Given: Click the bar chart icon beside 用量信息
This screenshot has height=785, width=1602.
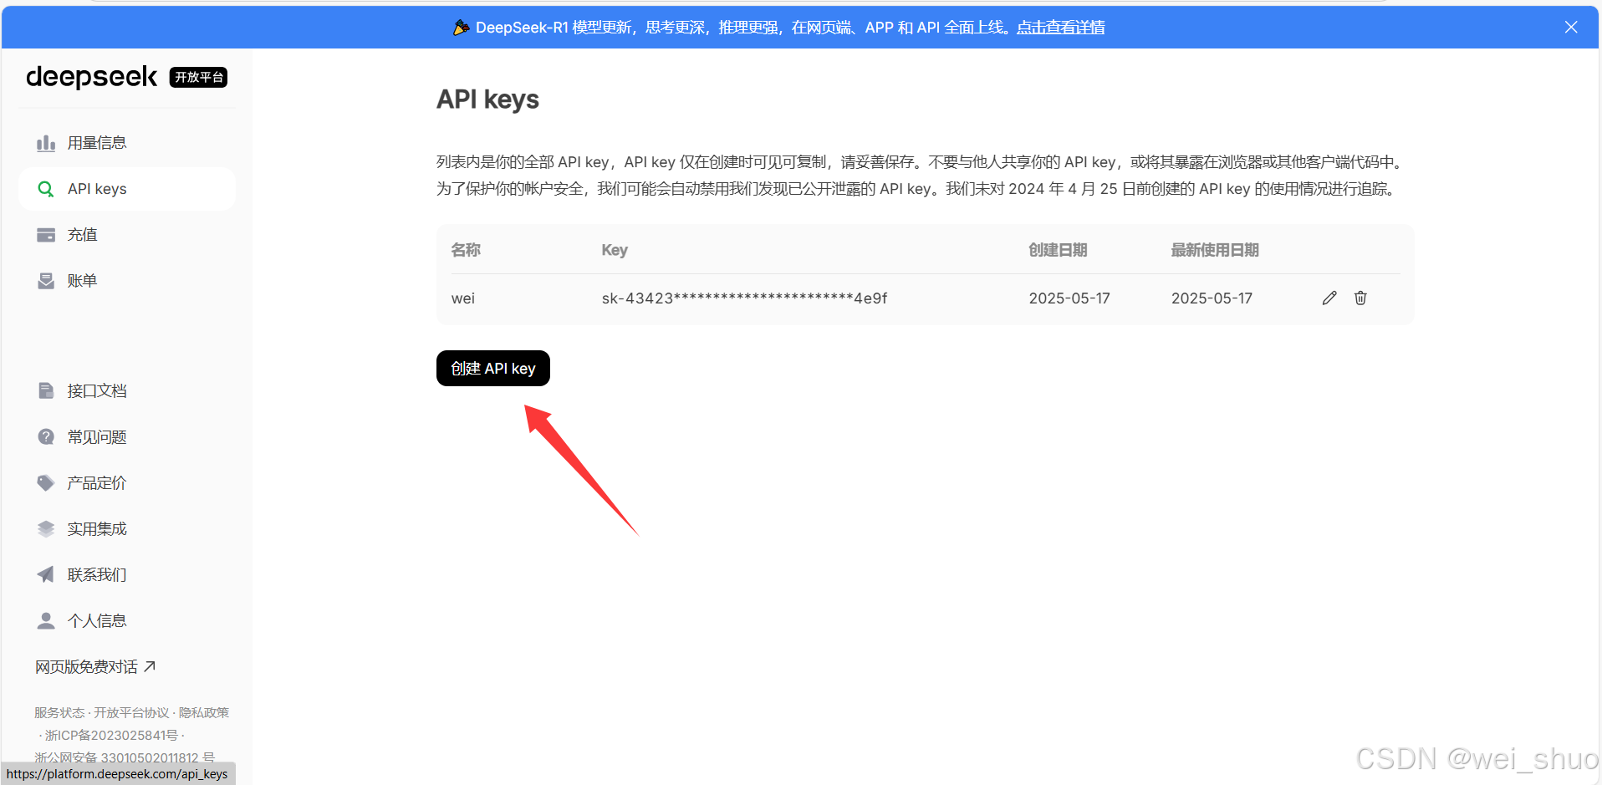Looking at the screenshot, I should coord(46,143).
